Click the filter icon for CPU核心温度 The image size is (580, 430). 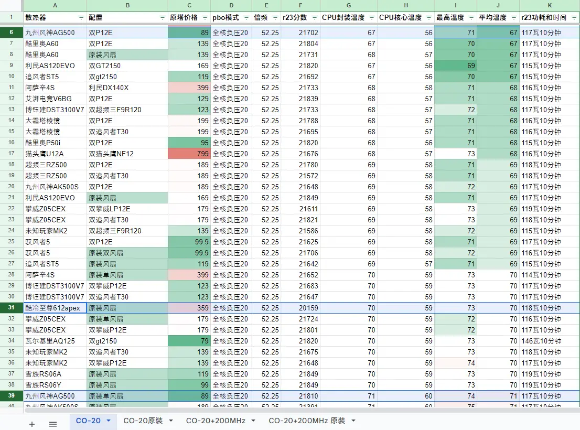(x=428, y=18)
